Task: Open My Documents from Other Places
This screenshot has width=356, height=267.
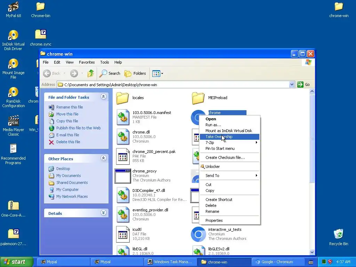Action: [x=68, y=176]
